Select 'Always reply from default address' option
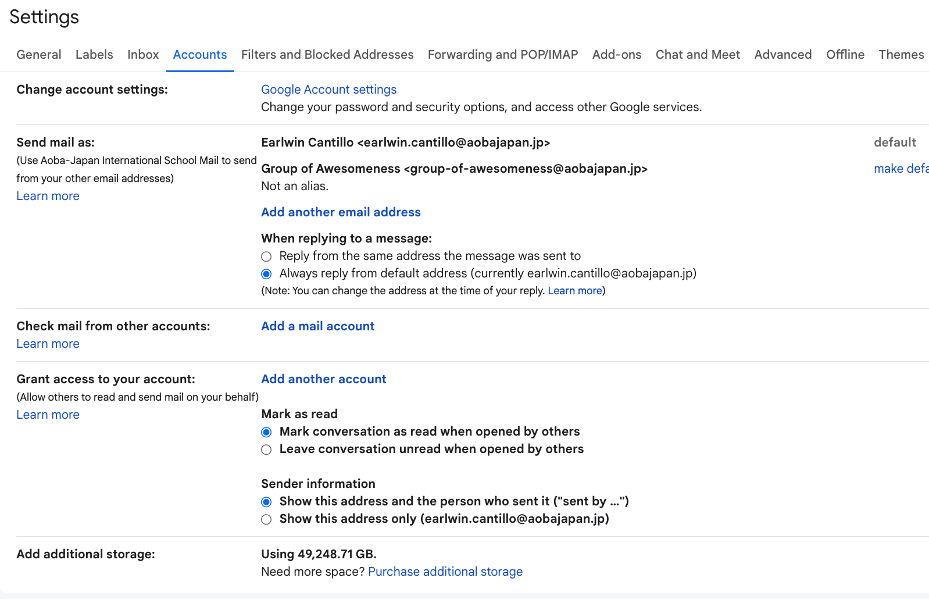The width and height of the screenshot is (929, 599). tap(266, 274)
